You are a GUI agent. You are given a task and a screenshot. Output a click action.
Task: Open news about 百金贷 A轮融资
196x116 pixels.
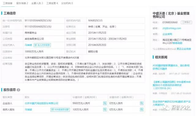click(171, 103)
